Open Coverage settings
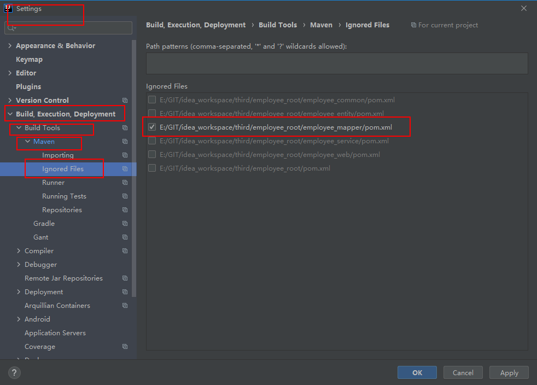The height and width of the screenshot is (385, 537). click(x=40, y=347)
